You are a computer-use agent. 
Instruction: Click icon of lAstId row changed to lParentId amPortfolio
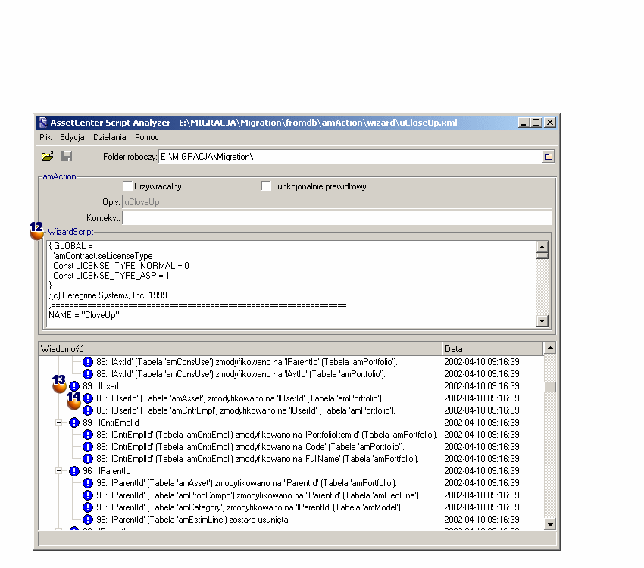click(x=88, y=362)
